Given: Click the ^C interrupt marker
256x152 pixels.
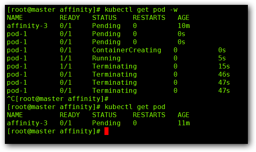Looking at the screenshot, I should pyautogui.click(x=11, y=99).
